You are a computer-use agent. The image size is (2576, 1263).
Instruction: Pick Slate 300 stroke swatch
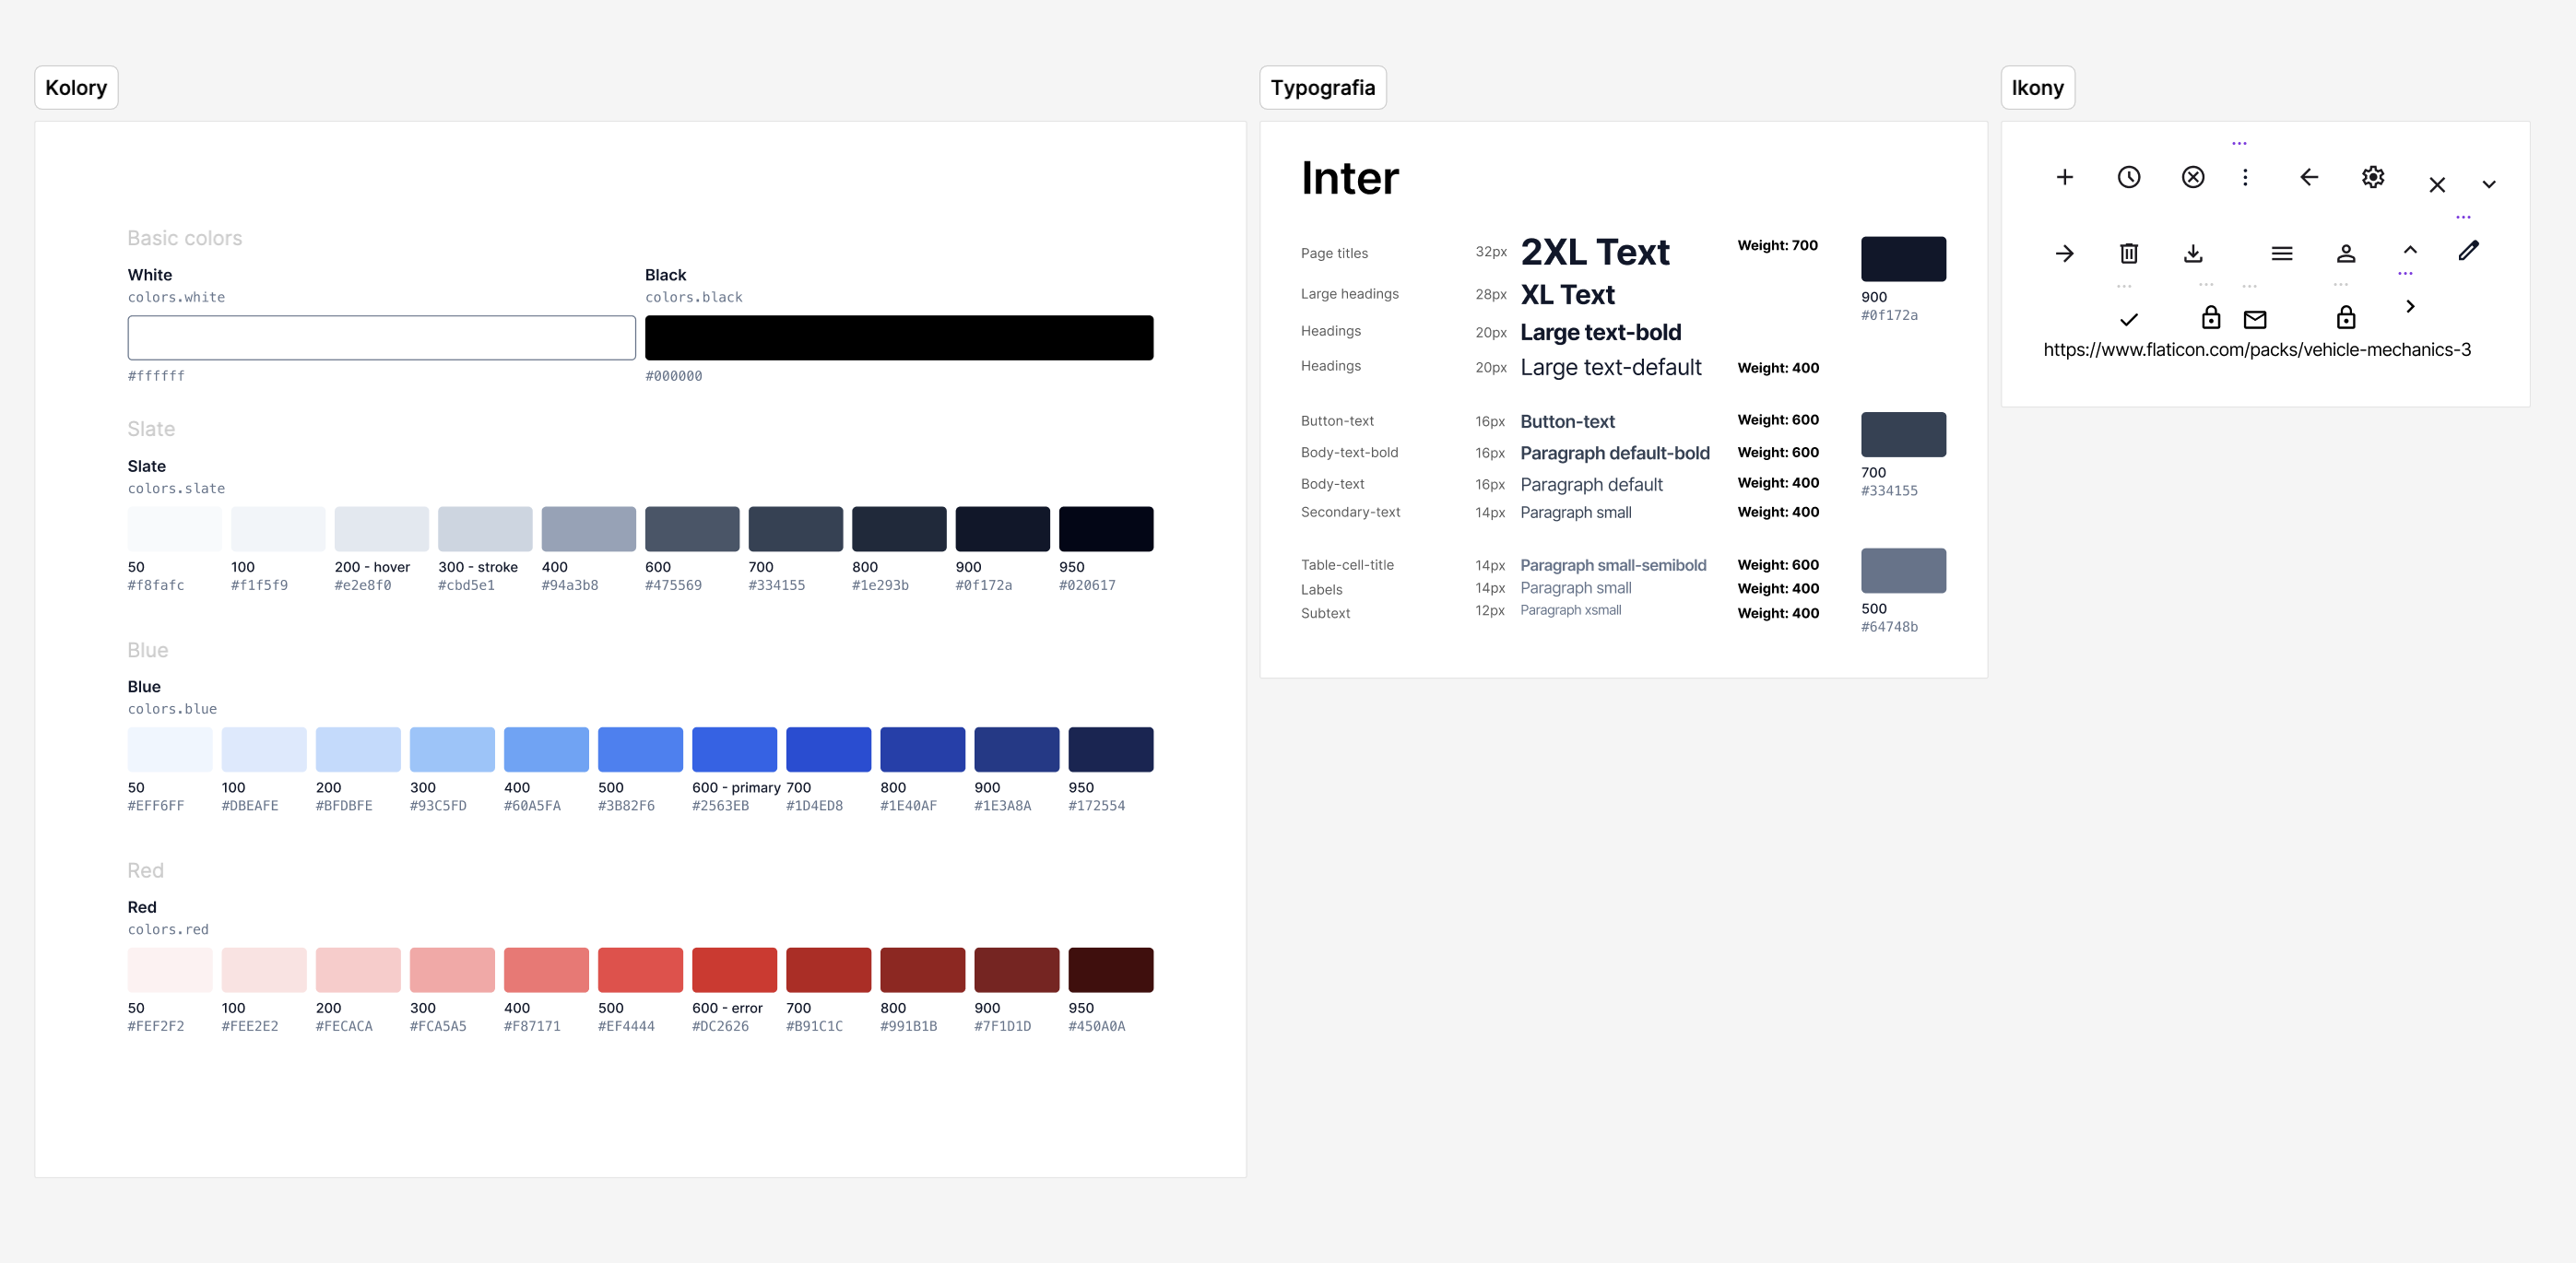pos(485,529)
